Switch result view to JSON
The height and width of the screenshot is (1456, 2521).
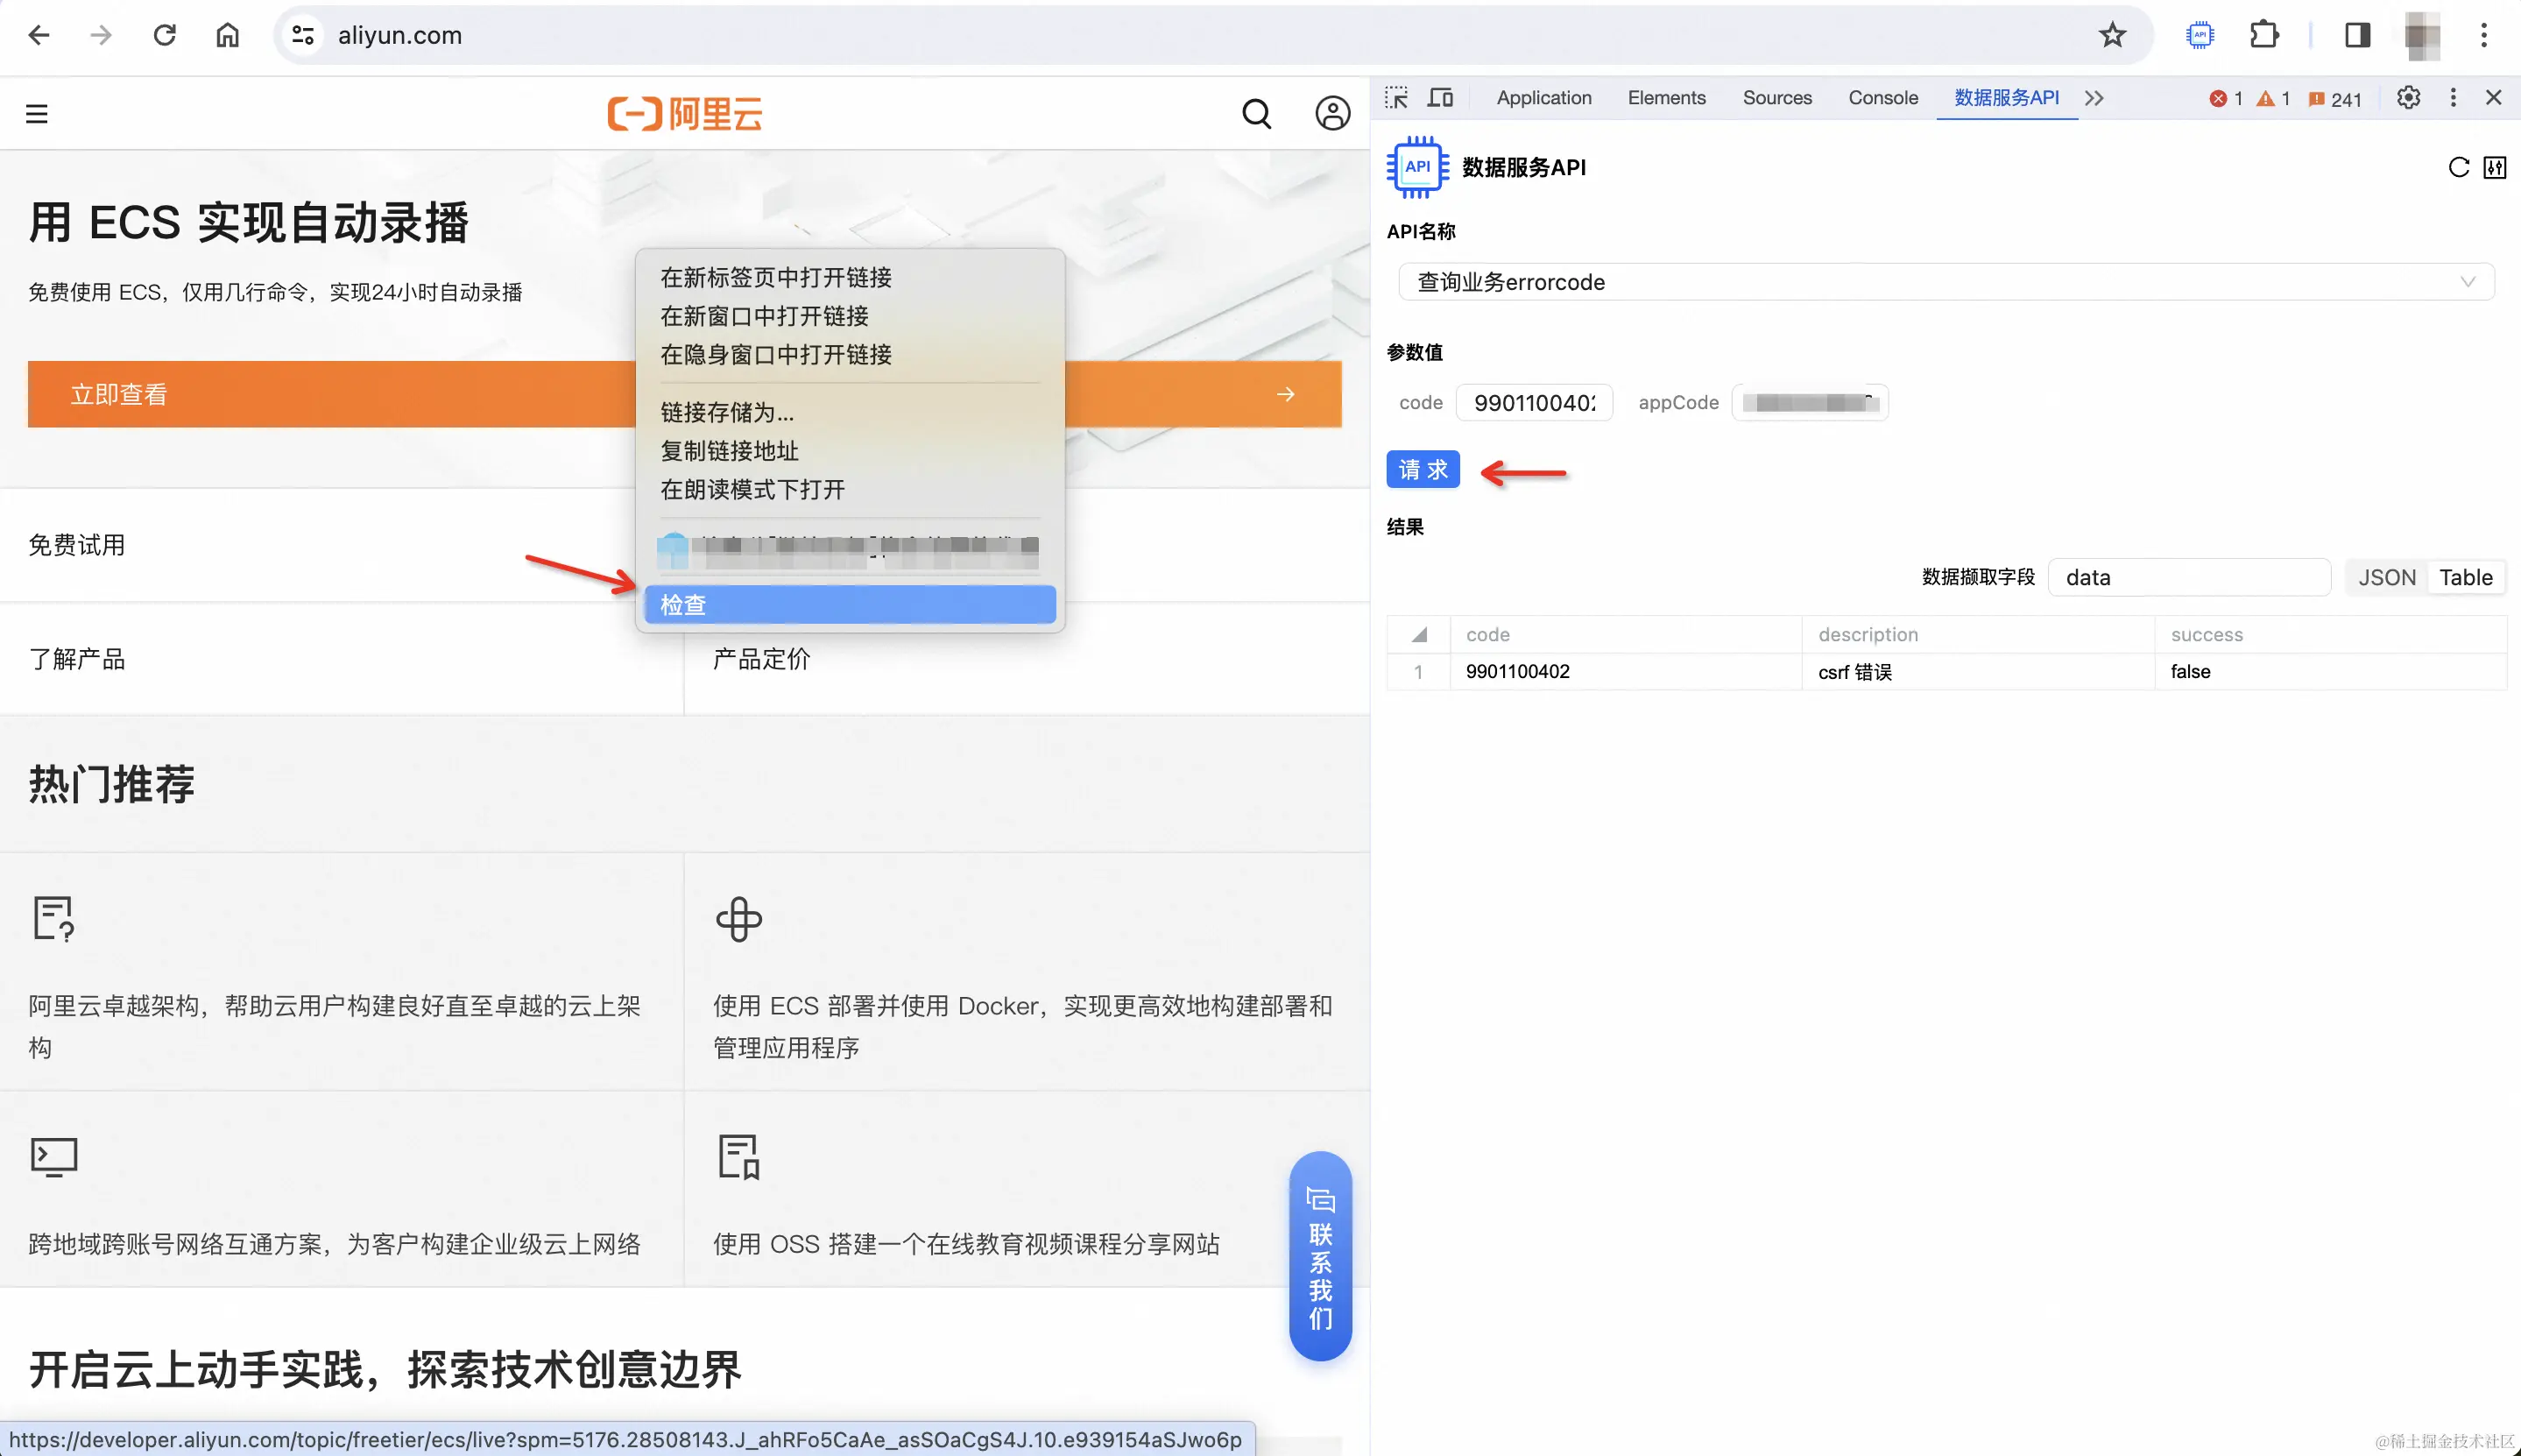point(2386,578)
